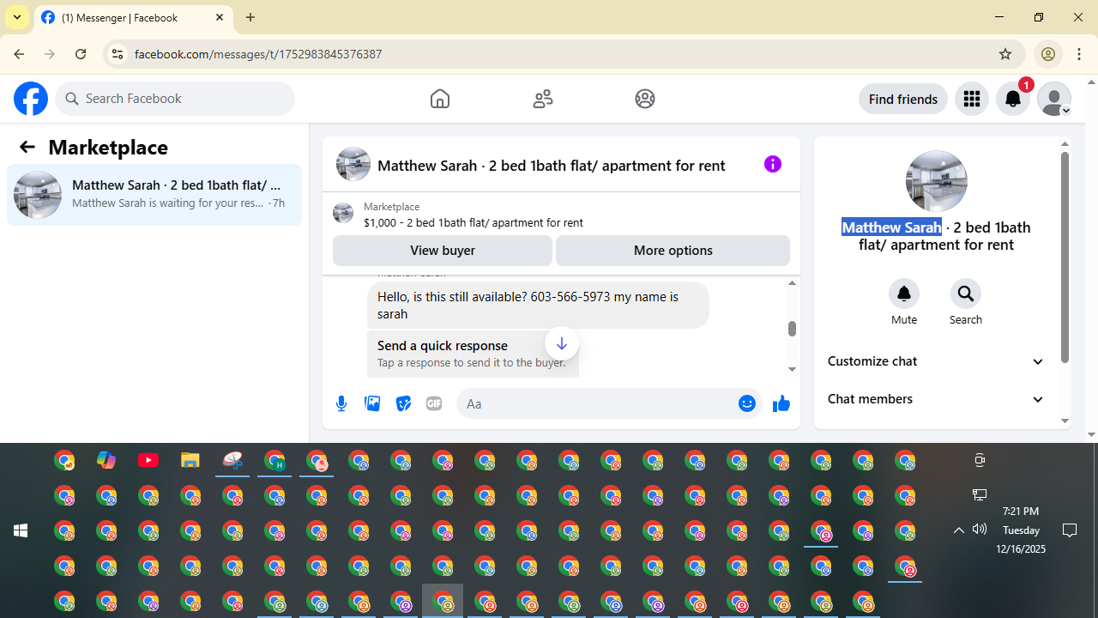1098x618 pixels.
Task: Reload the page
Action: 81,54
